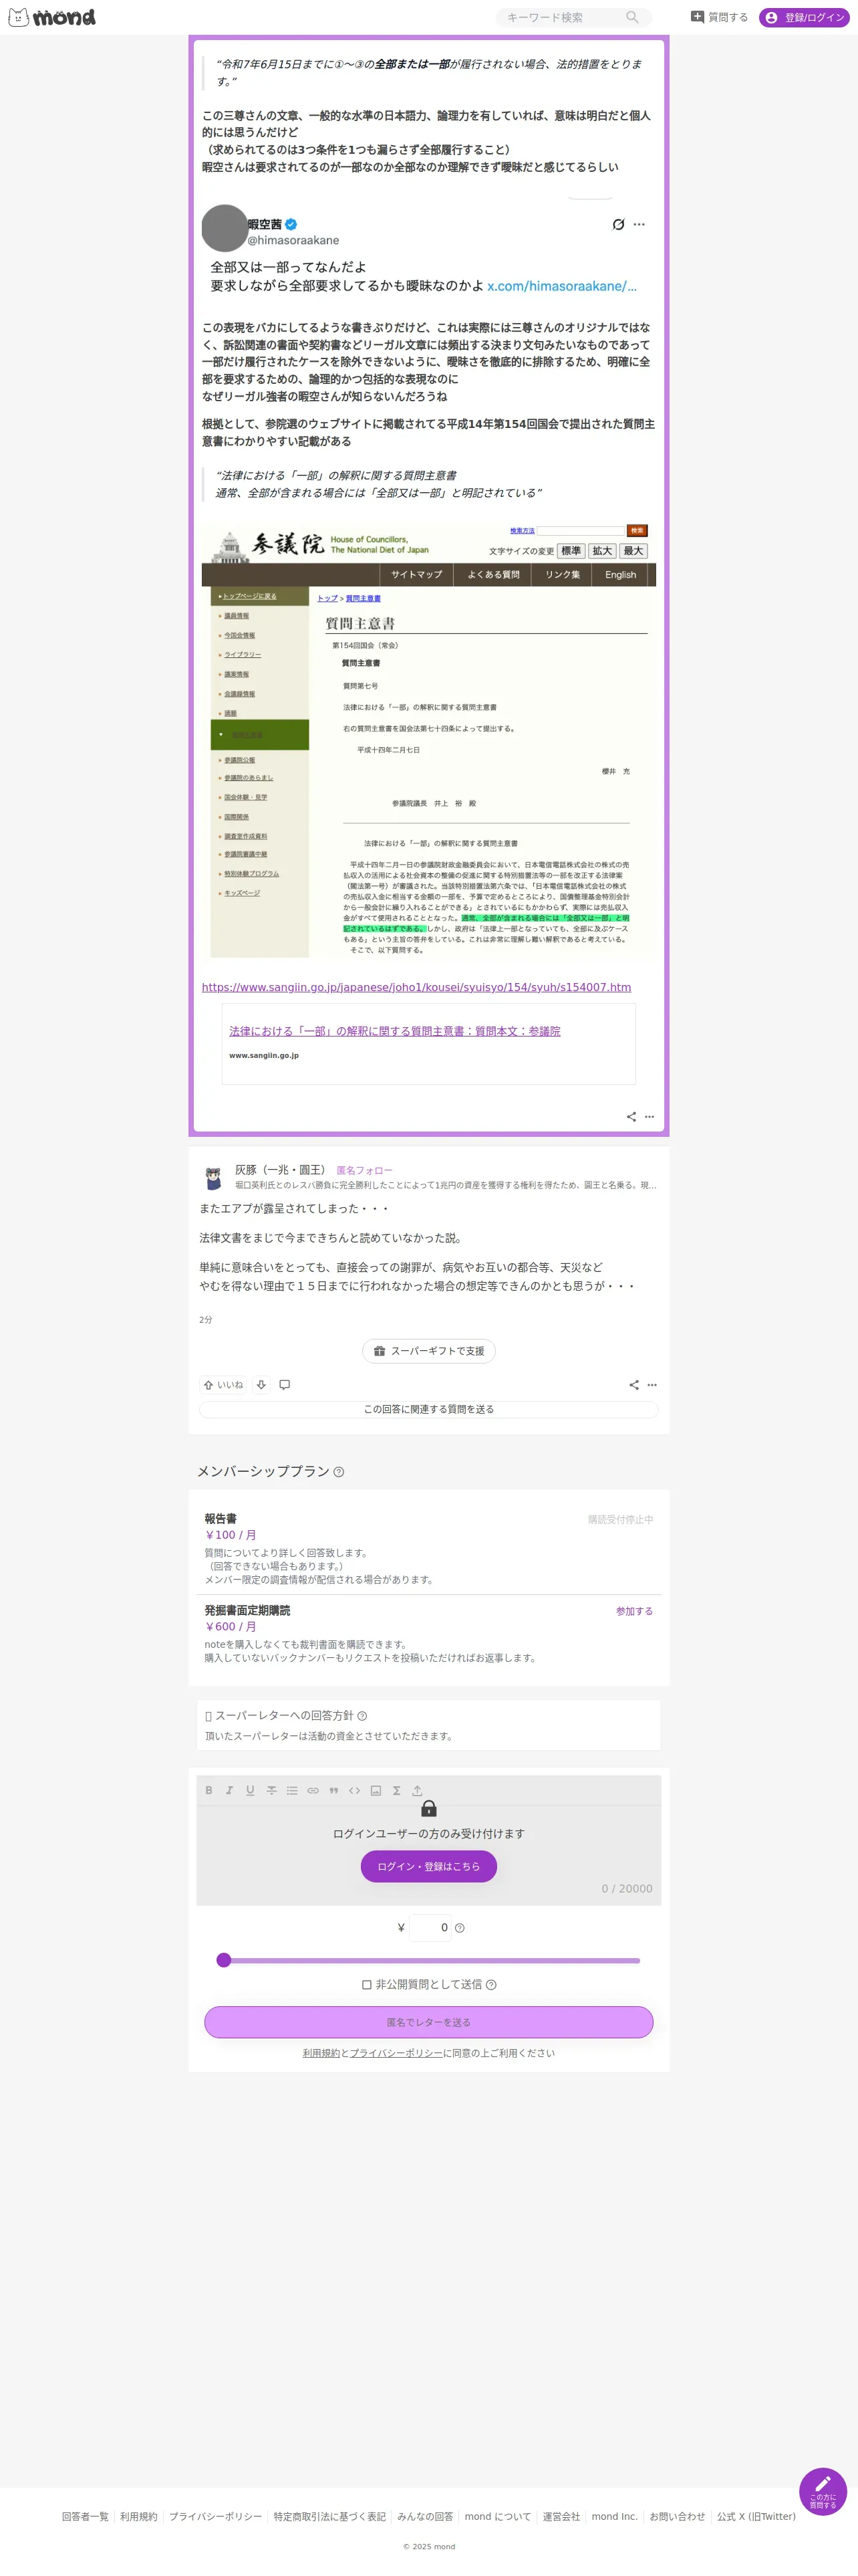Click the Strikethrough formatting icon
This screenshot has width=858, height=2576.
[271, 1790]
